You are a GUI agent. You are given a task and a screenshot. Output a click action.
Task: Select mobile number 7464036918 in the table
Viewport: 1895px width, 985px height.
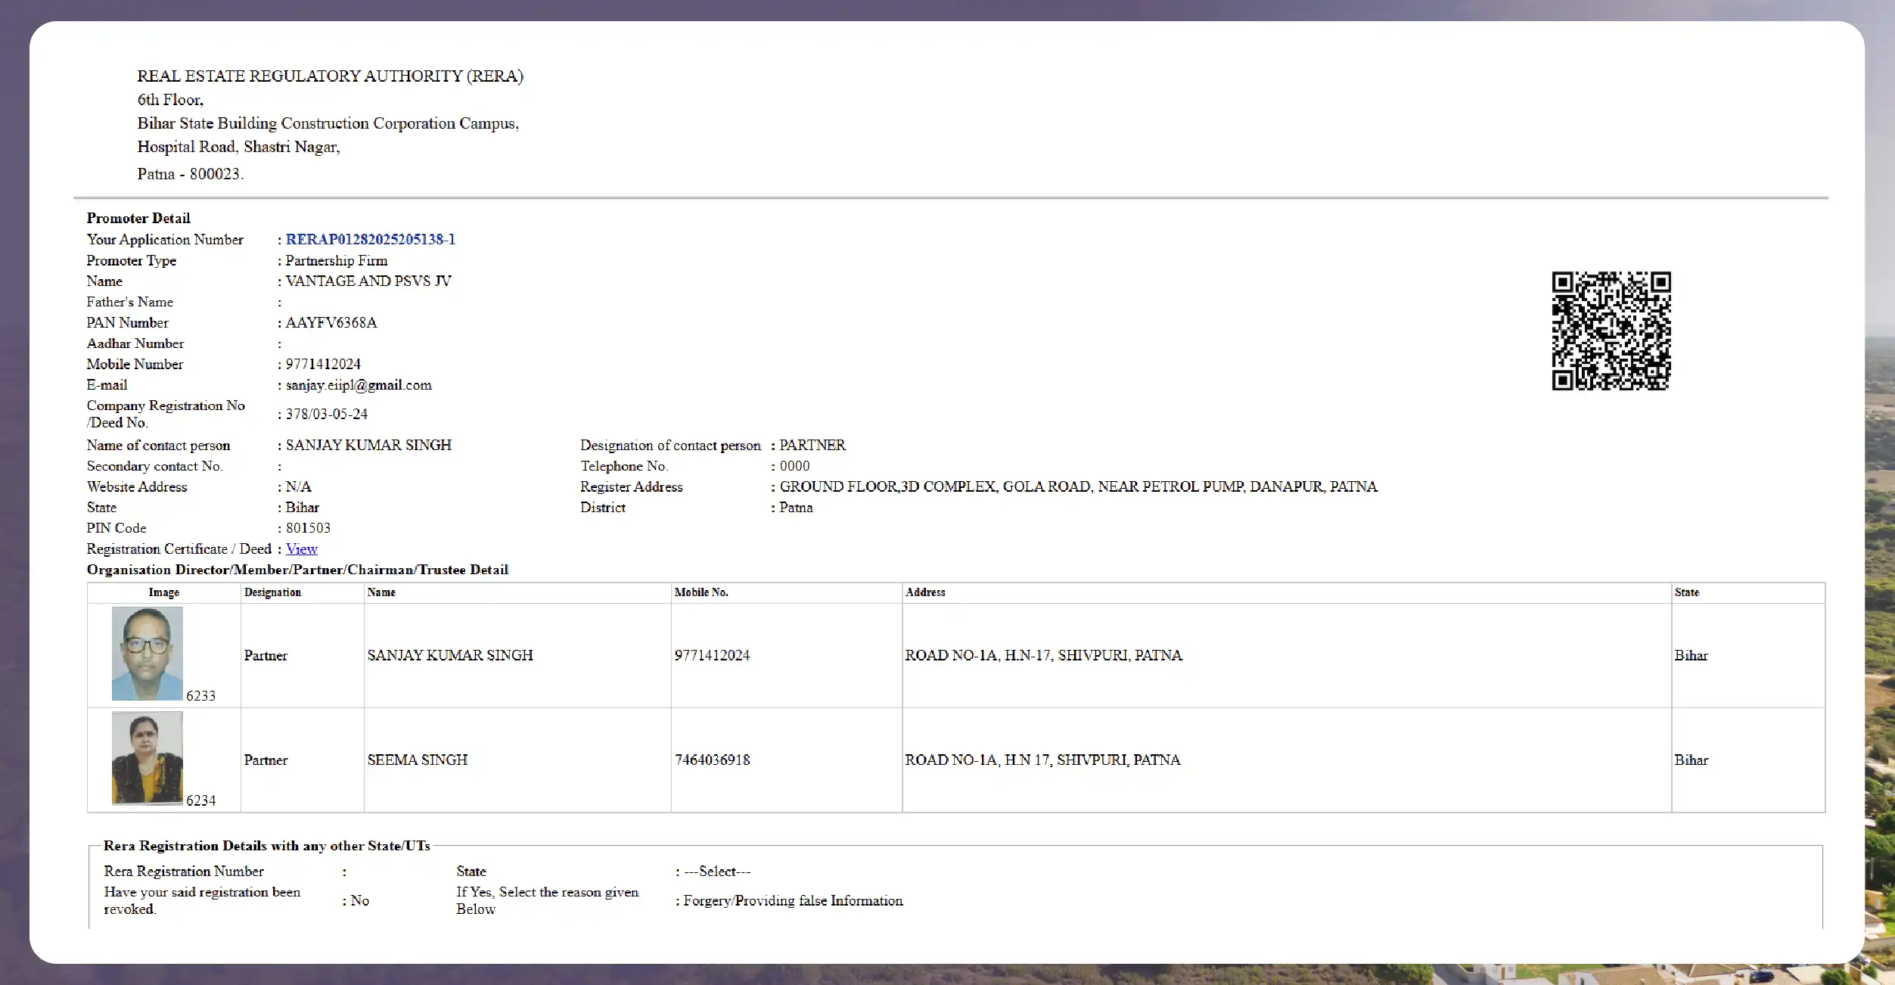[712, 760]
